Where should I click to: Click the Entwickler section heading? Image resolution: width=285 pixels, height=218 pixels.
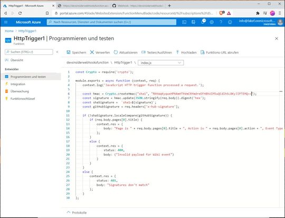coord(12,69)
